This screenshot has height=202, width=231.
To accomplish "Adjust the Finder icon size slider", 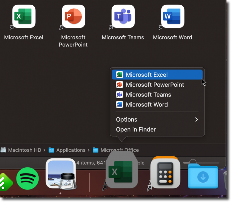I will (x=201, y=163).
